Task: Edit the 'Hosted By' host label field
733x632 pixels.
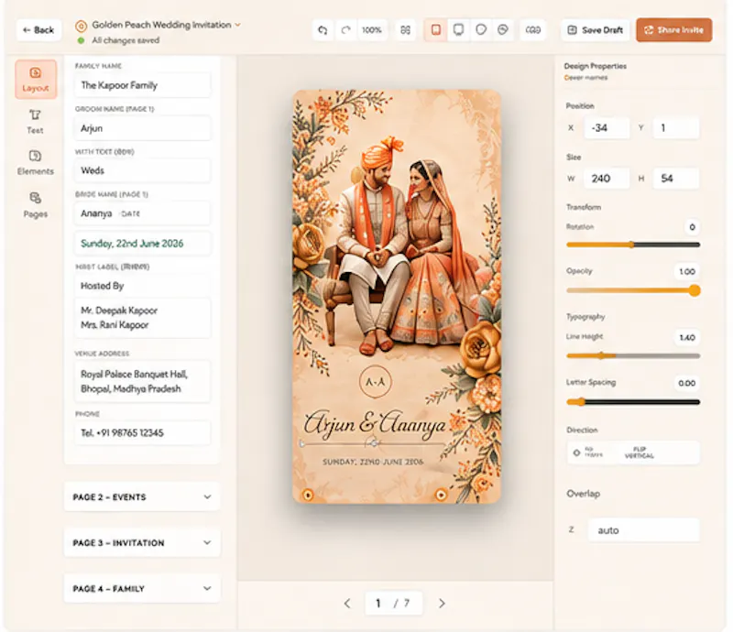Action: (142, 286)
